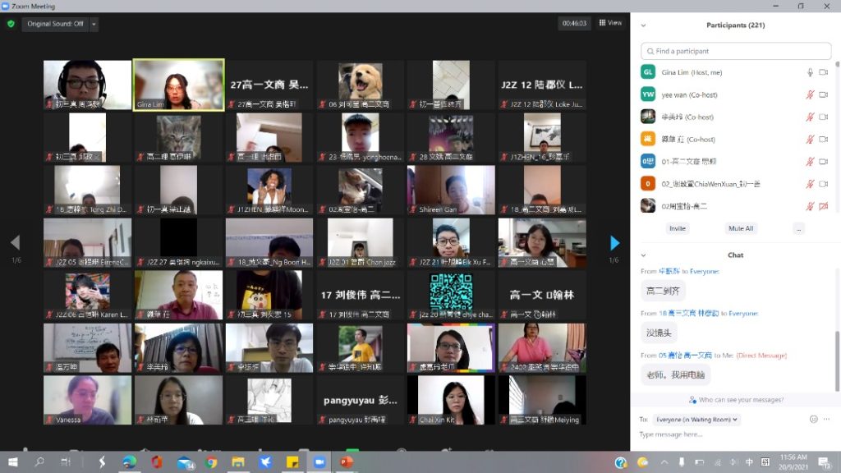Click the green encryption shield icon
Viewport: 841px width, 473px height.
(11, 24)
